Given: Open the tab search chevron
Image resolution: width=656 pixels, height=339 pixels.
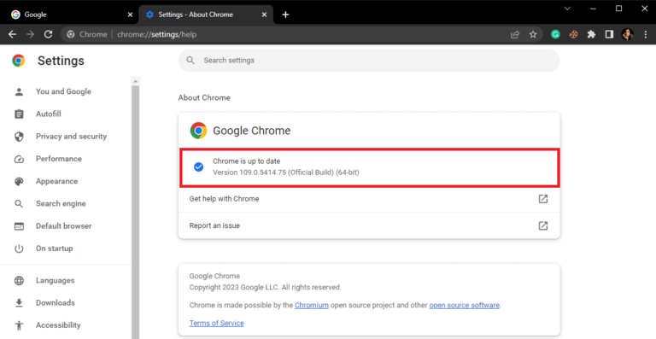Looking at the screenshot, I should tap(567, 9).
